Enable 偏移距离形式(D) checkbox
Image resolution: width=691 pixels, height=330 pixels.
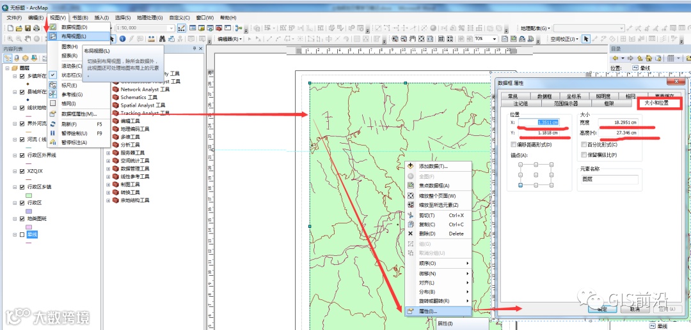513,144
